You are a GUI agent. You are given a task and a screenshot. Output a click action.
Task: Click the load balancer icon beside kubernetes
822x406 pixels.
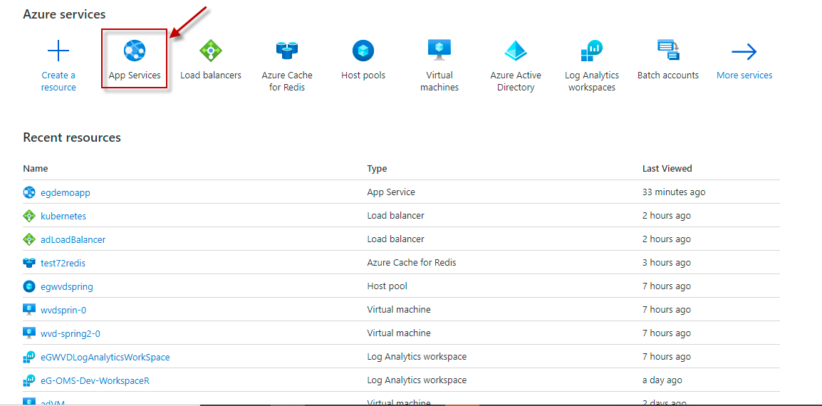[29, 216]
